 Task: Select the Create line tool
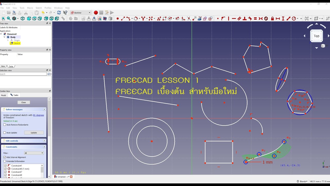123,19
